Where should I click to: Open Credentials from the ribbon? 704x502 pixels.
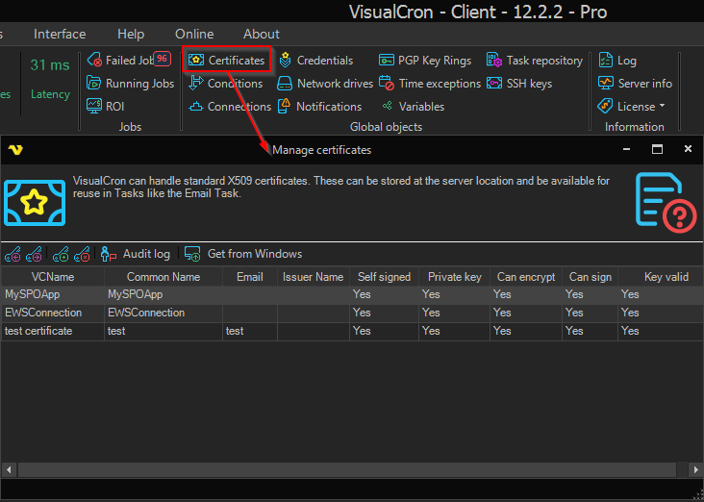[315, 61]
